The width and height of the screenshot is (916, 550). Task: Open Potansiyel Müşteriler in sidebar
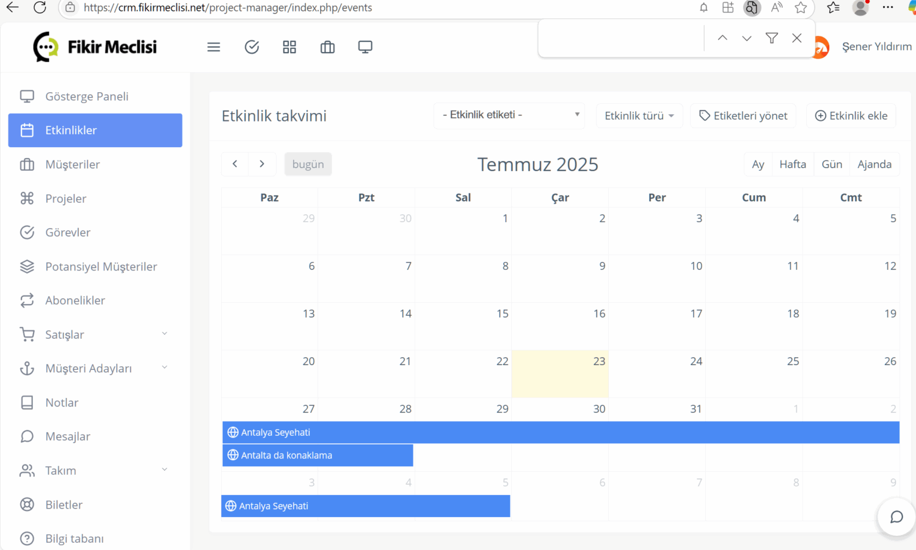(95, 267)
